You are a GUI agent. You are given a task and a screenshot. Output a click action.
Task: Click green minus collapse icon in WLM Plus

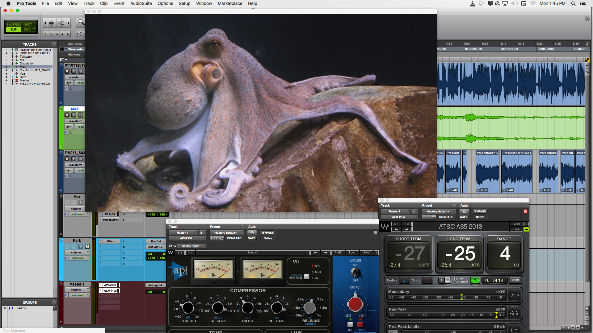[526, 229]
